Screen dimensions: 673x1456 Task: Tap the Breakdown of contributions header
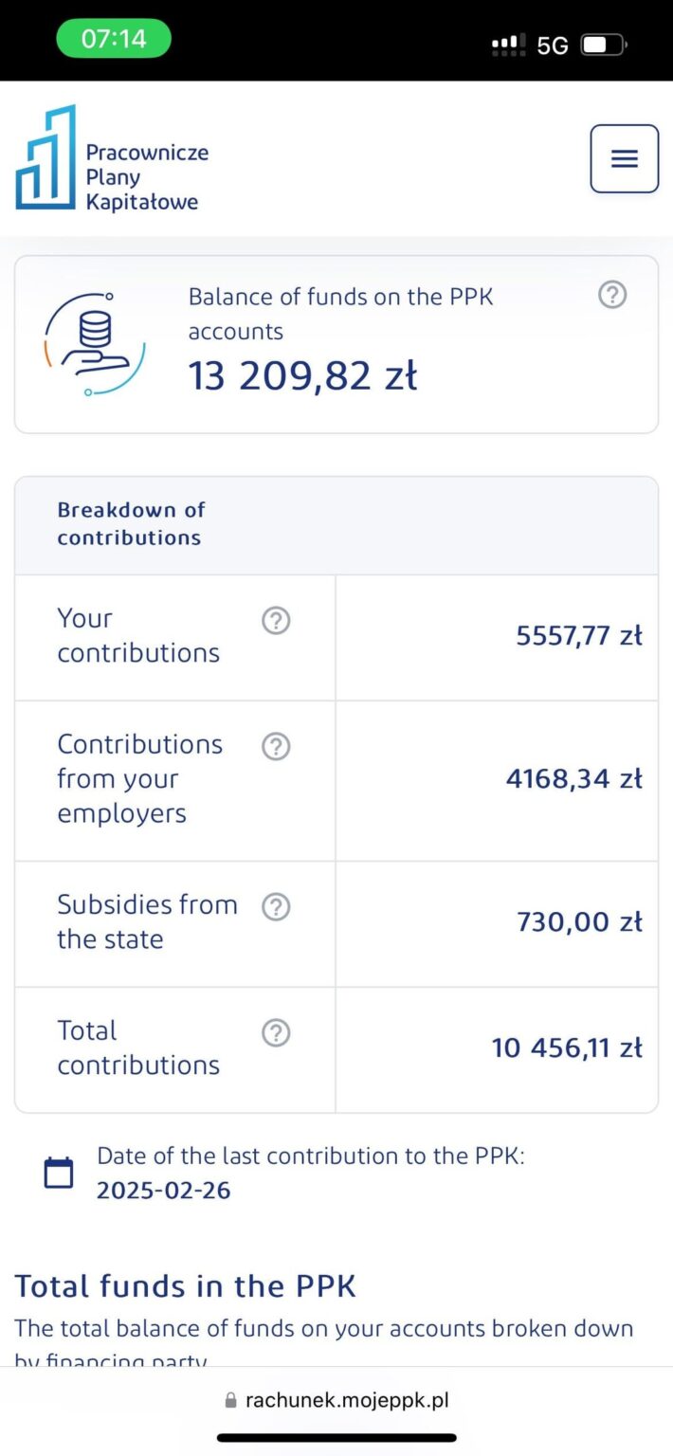pyautogui.click(x=129, y=523)
